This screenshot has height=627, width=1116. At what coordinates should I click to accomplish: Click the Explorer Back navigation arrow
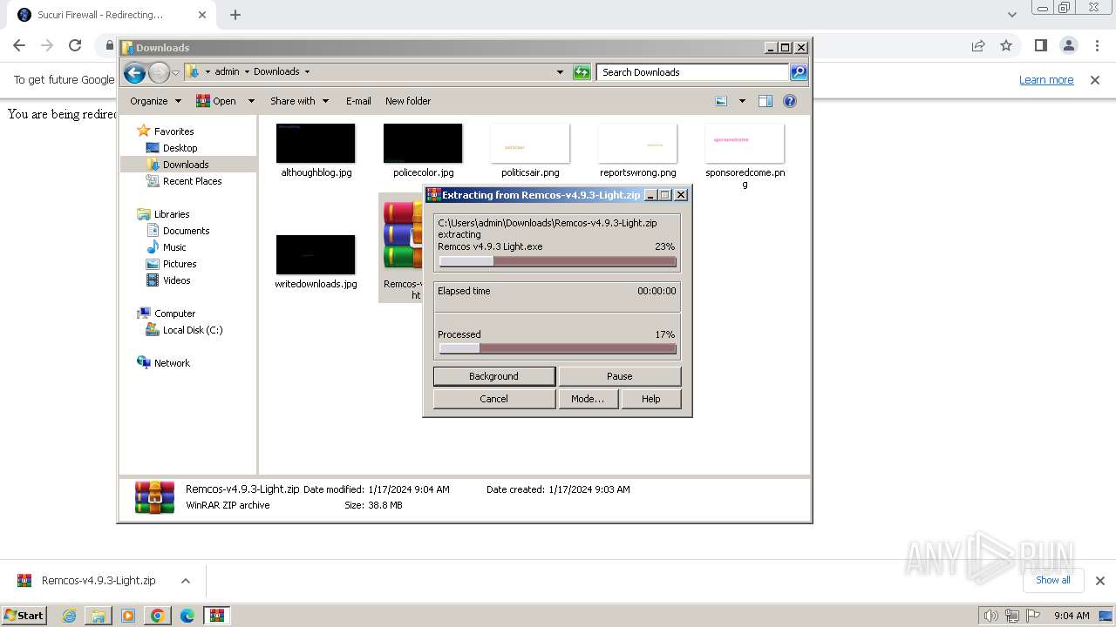pyautogui.click(x=134, y=73)
